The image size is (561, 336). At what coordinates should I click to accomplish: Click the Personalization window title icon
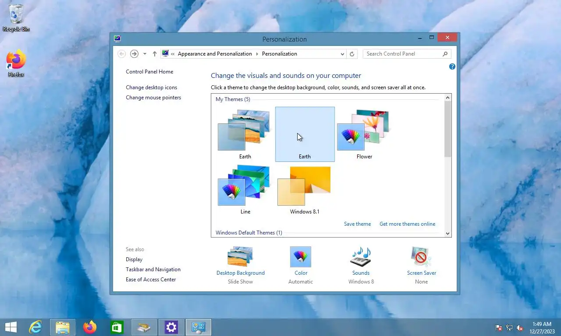click(117, 38)
